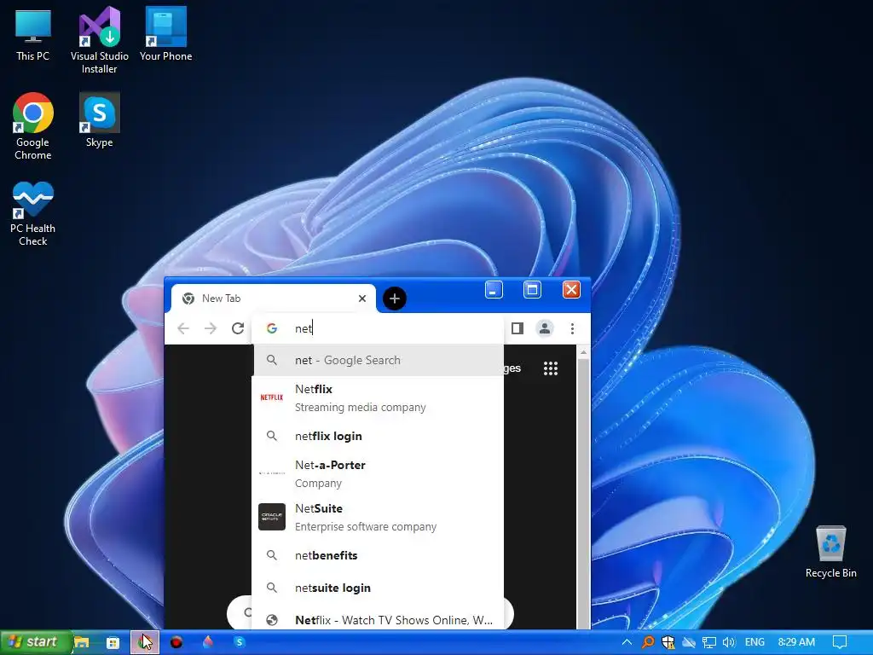Viewport: 873px width, 655px height.
Task: Click the scrollbar up arrow in Chrome
Action: [x=583, y=352]
